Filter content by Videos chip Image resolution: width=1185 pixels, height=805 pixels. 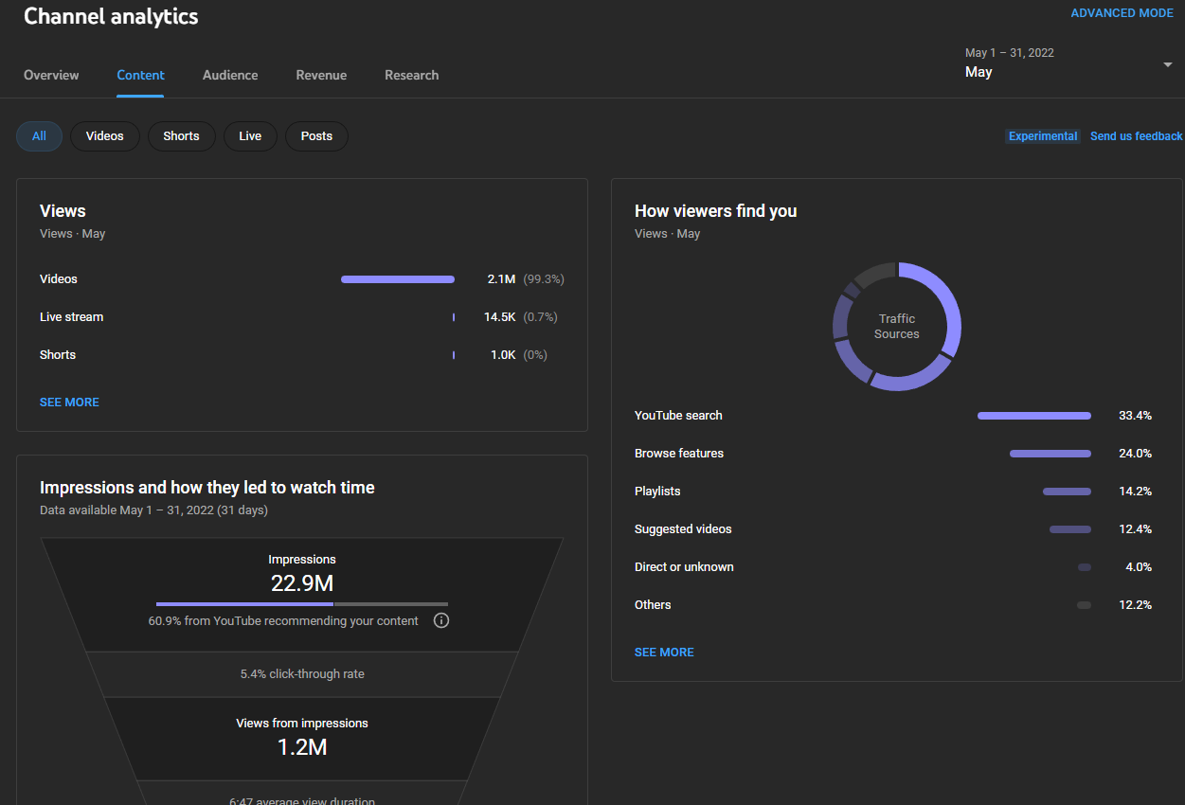[x=104, y=136]
